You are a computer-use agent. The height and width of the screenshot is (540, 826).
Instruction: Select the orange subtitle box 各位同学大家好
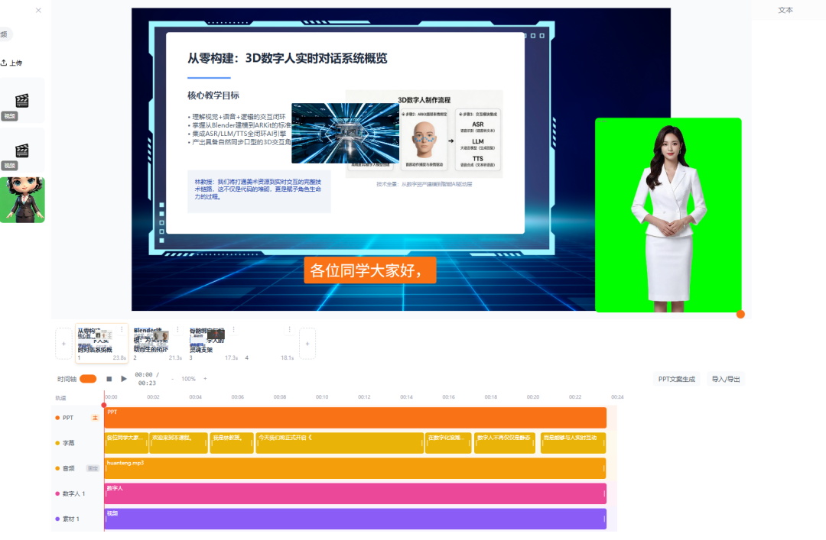point(370,270)
